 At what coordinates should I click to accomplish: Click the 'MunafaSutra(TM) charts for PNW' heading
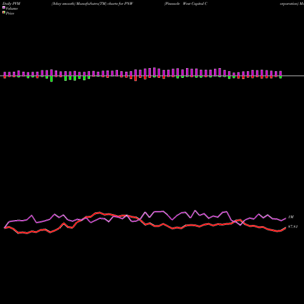[105, 4]
